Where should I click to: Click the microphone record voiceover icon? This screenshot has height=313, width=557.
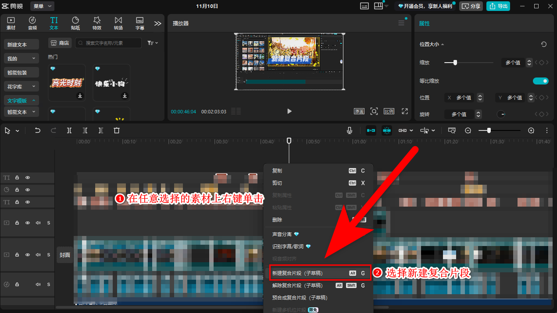pos(350,130)
